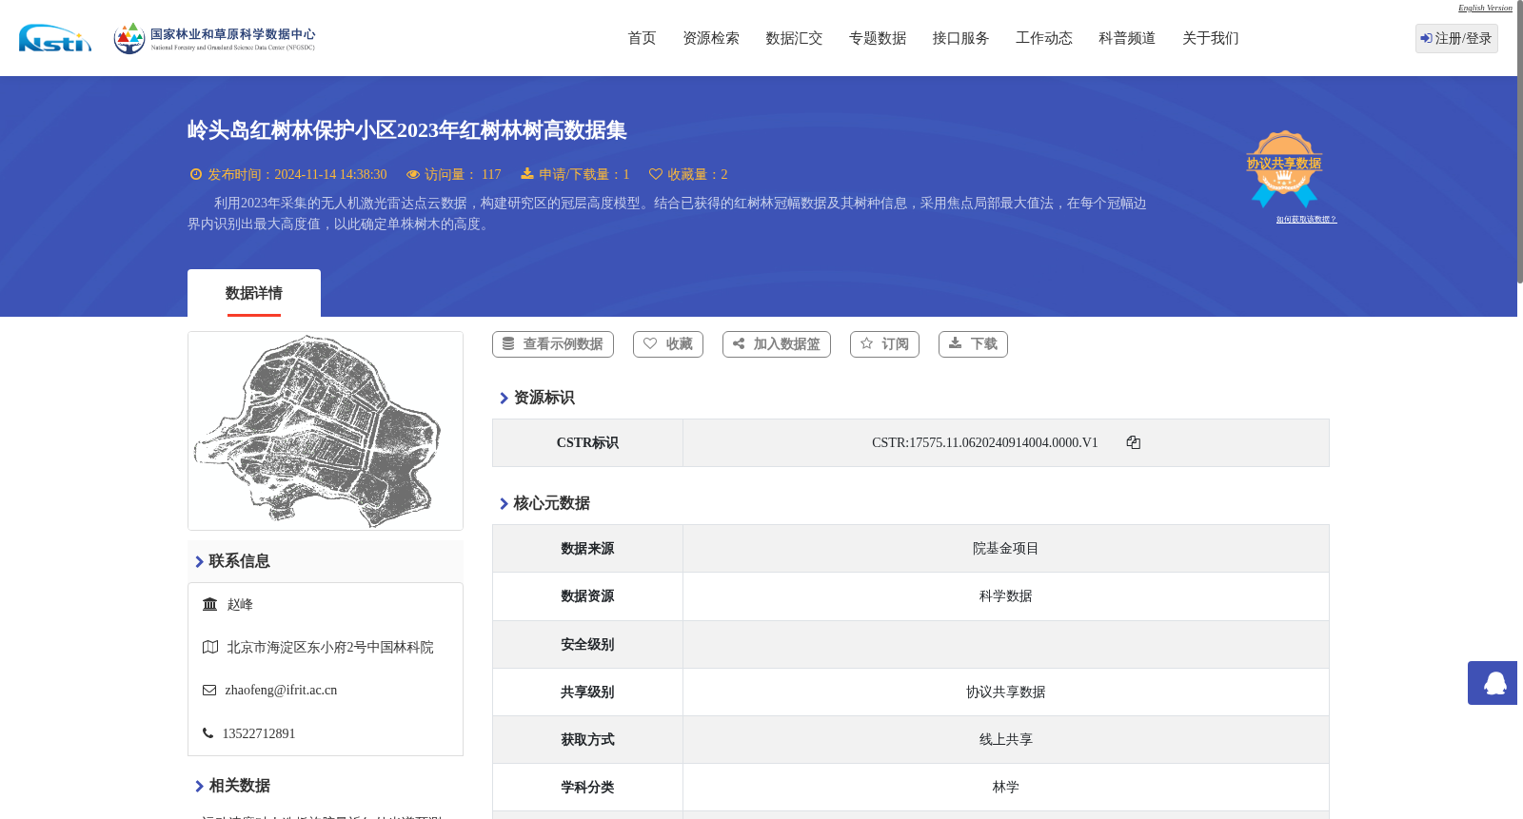Expand the 相关数据 section chevron
This screenshot has height=819, width=1523.
coord(199,787)
